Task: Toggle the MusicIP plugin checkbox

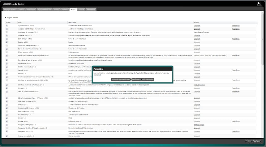Action: click(x=6, y=122)
